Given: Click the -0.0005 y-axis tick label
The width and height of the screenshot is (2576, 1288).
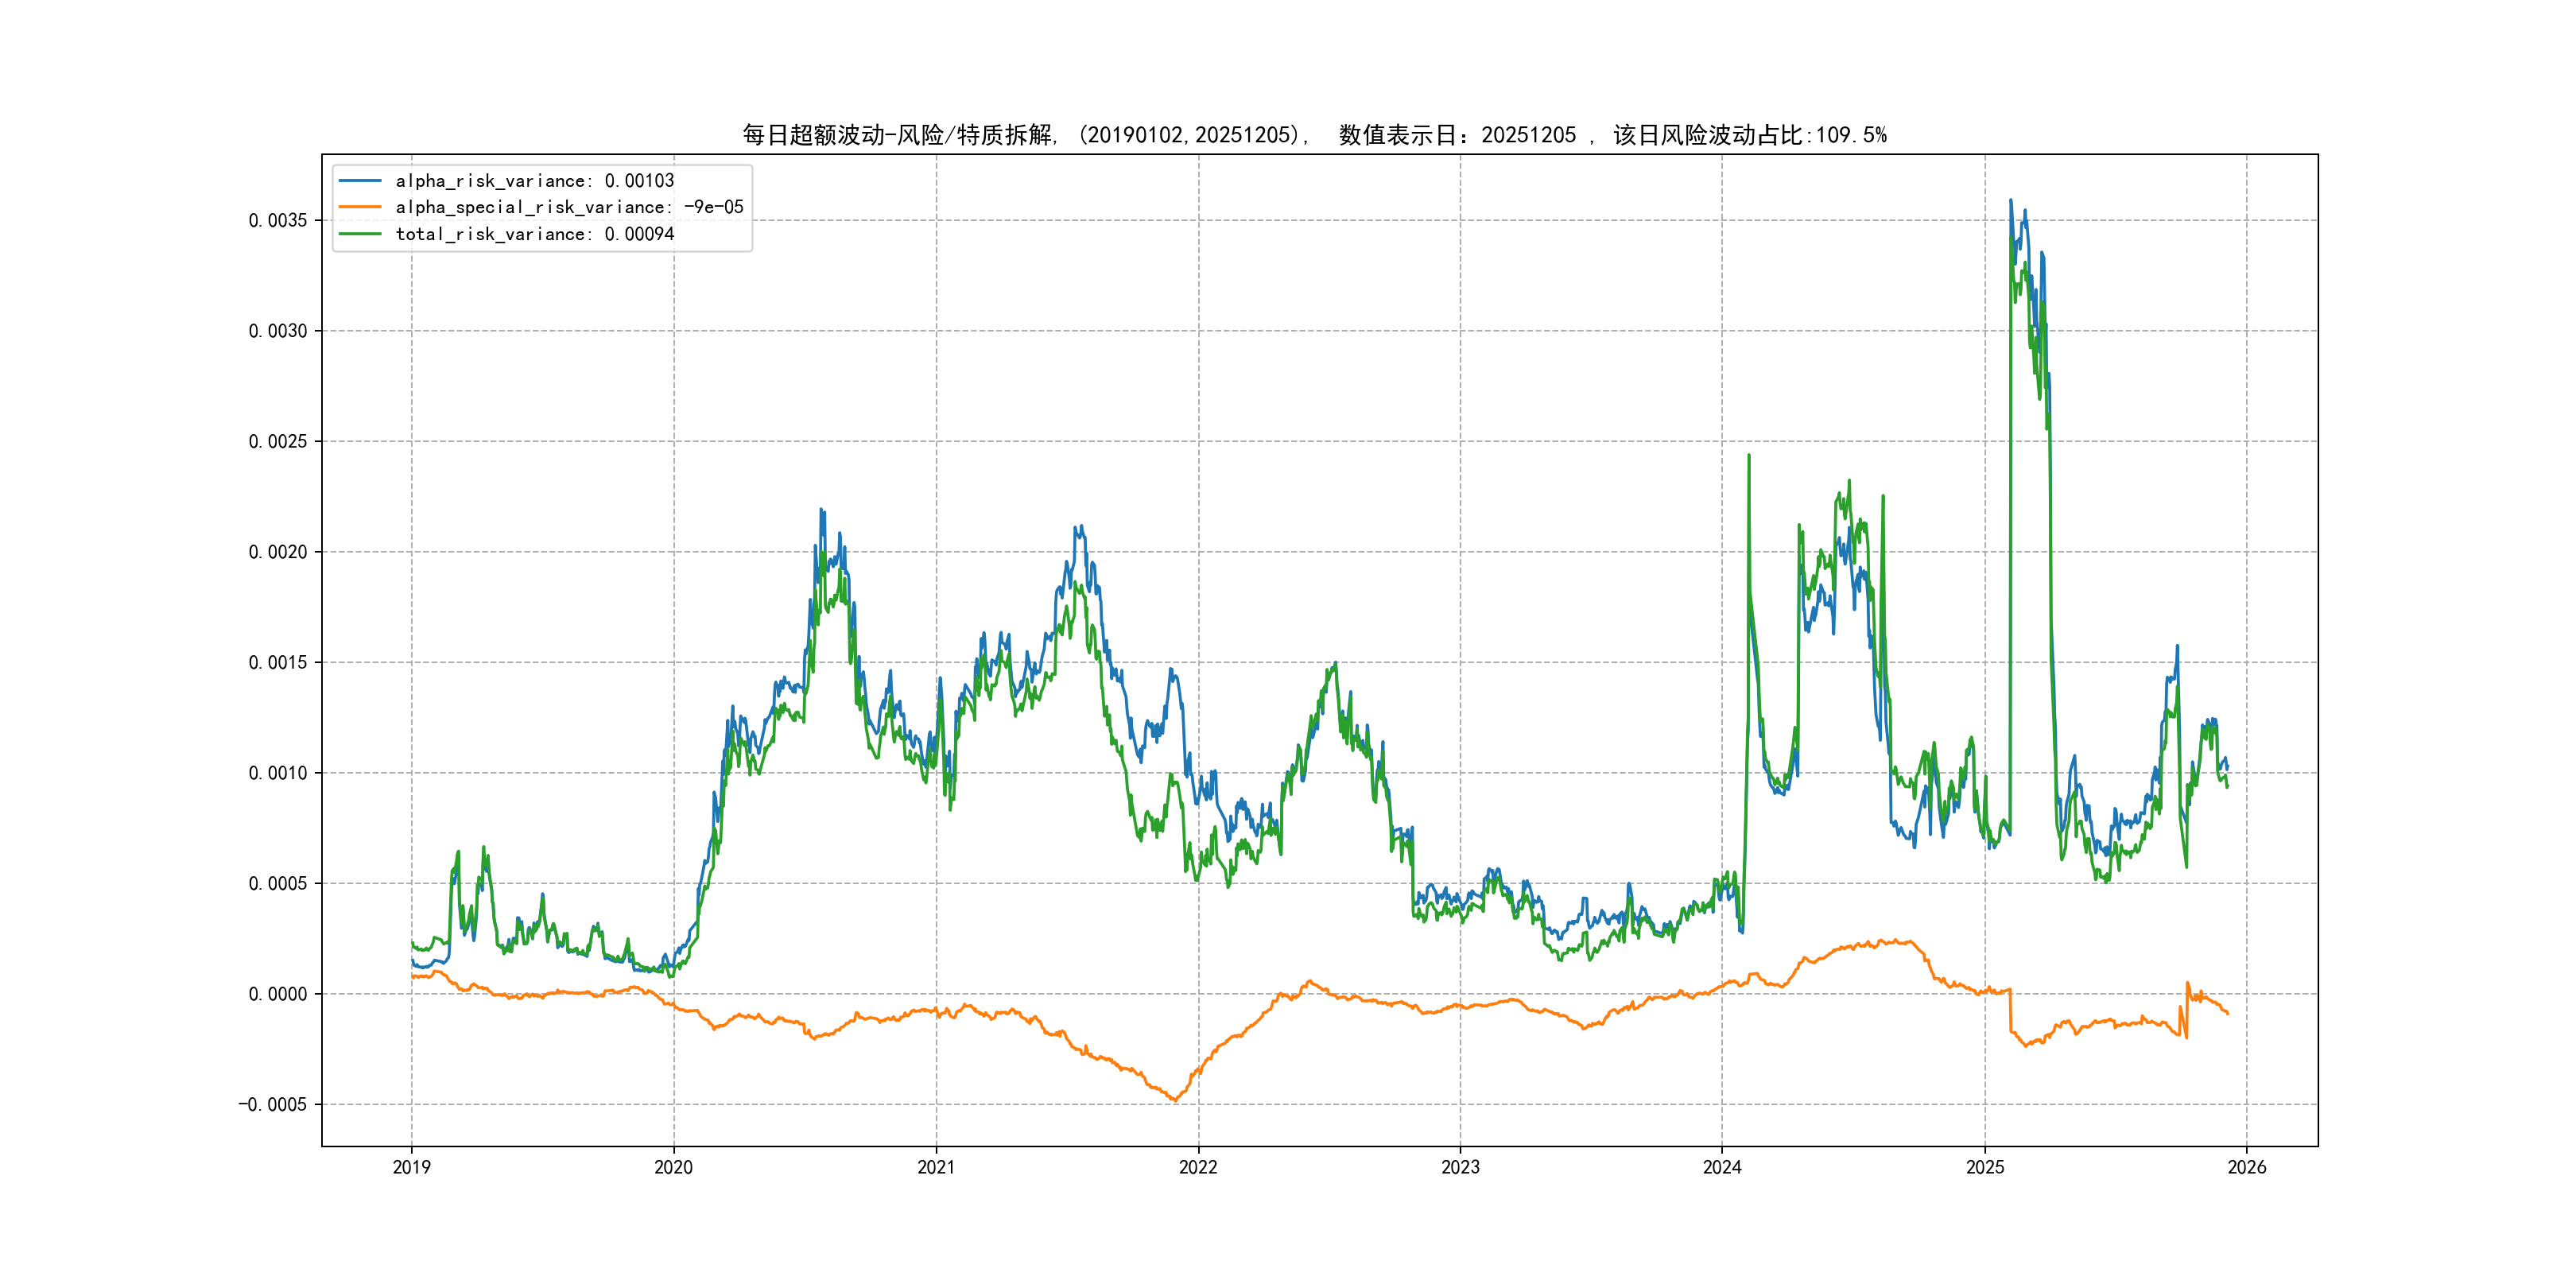Looking at the screenshot, I should 272,1105.
